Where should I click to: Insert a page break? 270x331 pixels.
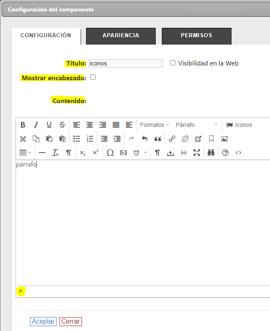[x=184, y=153]
